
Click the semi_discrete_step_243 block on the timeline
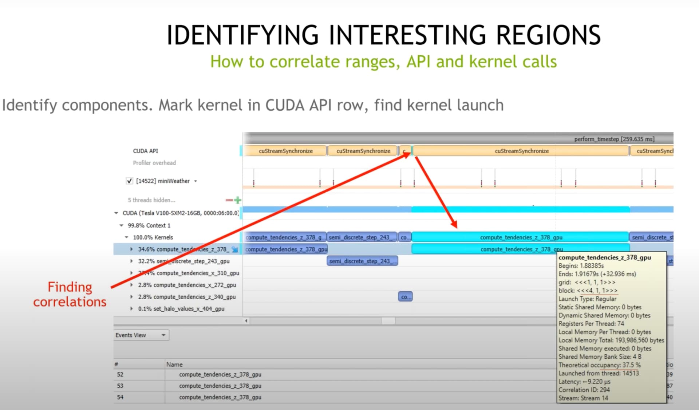[x=362, y=261]
